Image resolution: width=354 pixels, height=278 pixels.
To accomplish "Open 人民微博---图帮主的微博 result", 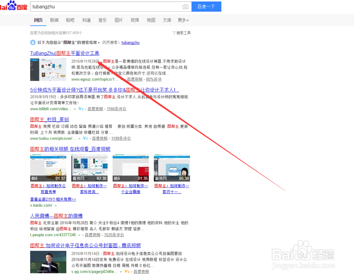I will (56, 216).
